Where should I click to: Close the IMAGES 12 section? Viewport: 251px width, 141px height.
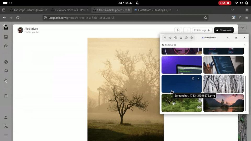tap(244, 45)
